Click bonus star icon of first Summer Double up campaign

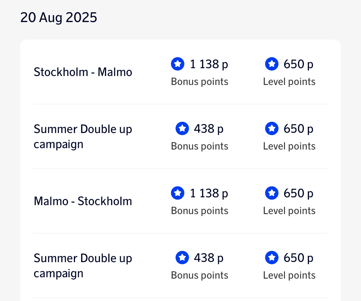[182, 129]
